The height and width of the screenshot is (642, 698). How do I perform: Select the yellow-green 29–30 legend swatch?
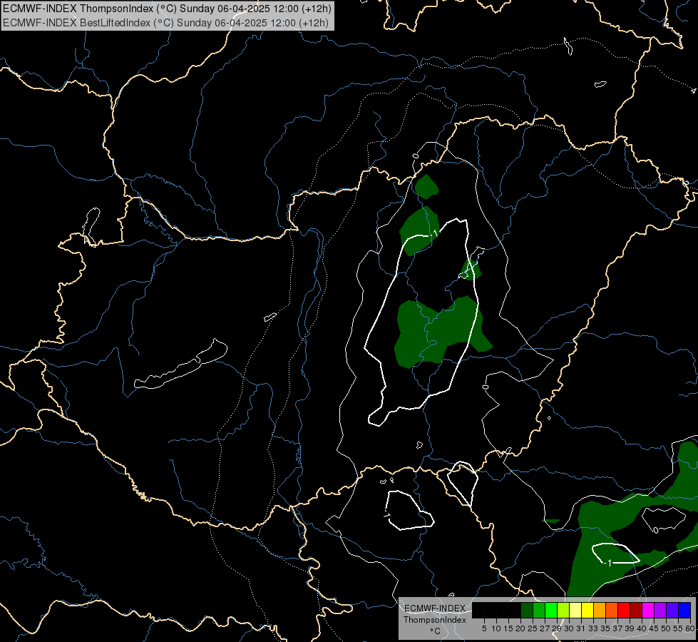(x=563, y=610)
